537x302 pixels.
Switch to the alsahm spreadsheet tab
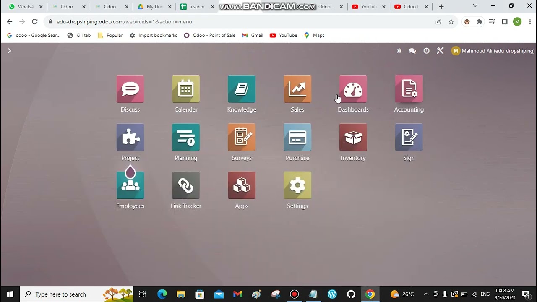(x=196, y=7)
